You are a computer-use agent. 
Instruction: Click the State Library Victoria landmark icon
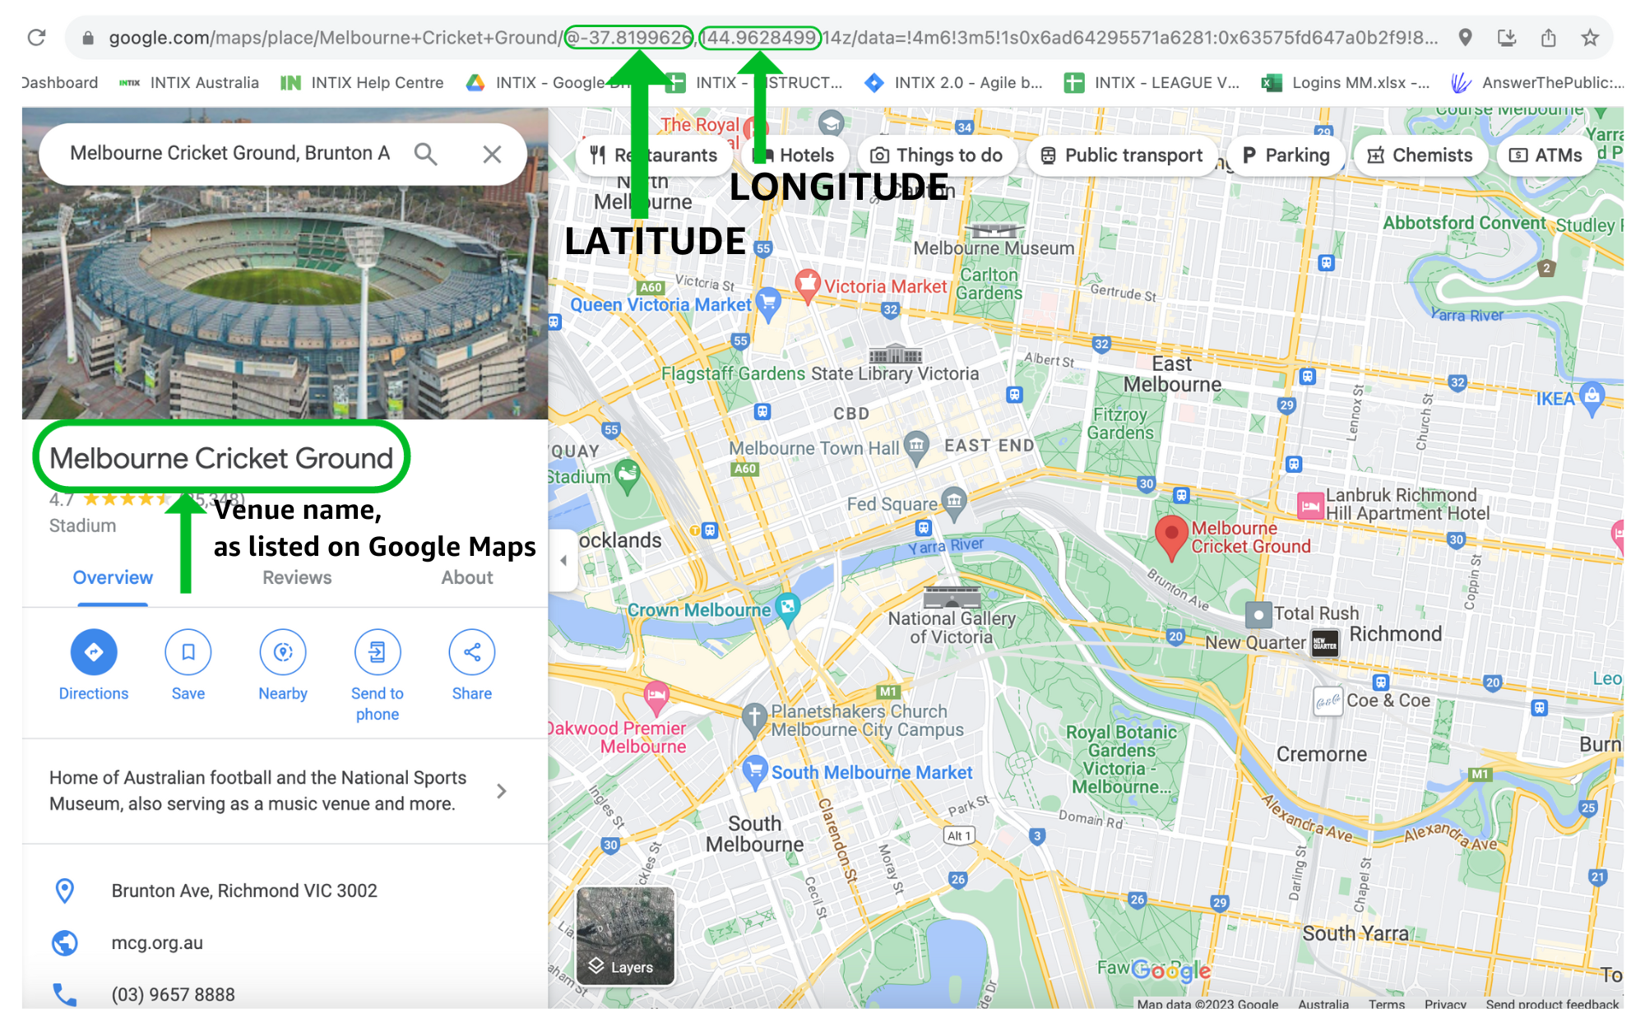(x=896, y=354)
